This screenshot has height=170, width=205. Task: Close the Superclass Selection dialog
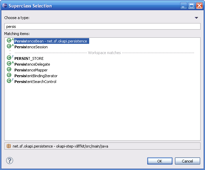click(x=199, y=6)
